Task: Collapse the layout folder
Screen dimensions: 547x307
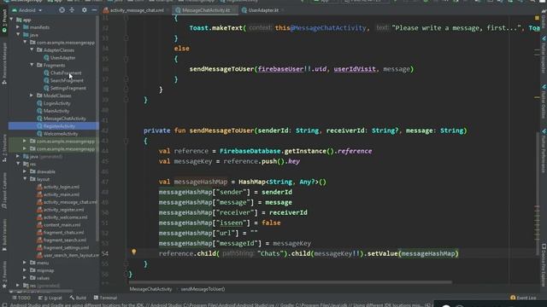Action: [x=25, y=179]
